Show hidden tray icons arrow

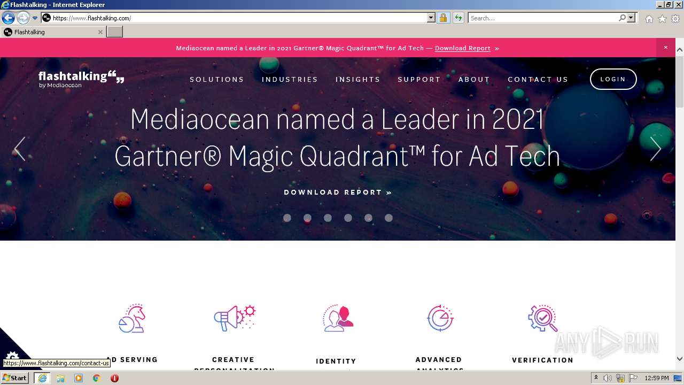[x=596, y=378]
